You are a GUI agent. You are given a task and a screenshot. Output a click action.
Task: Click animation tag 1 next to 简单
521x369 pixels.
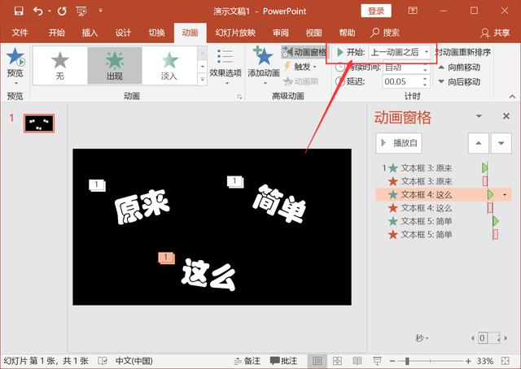pos(235,181)
